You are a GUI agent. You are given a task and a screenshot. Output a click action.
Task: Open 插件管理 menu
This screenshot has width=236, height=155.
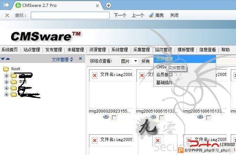[164, 50]
